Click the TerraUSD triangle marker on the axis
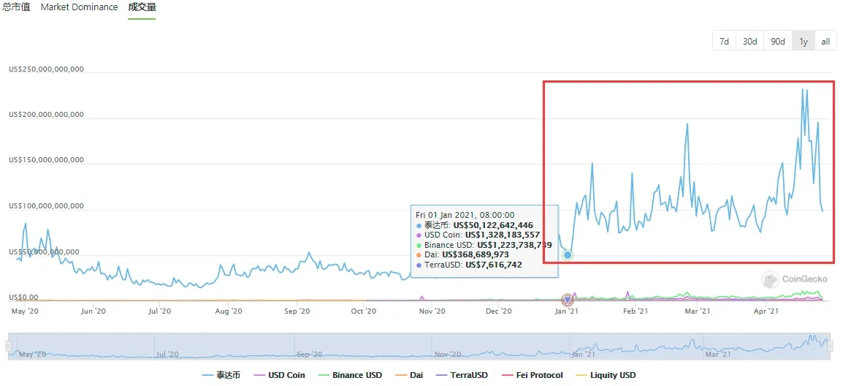Image resolution: width=851 pixels, height=386 pixels. tap(568, 300)
